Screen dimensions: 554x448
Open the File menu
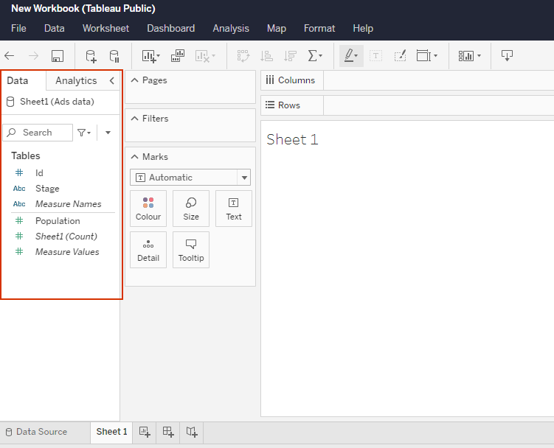(x=18, y=28)
